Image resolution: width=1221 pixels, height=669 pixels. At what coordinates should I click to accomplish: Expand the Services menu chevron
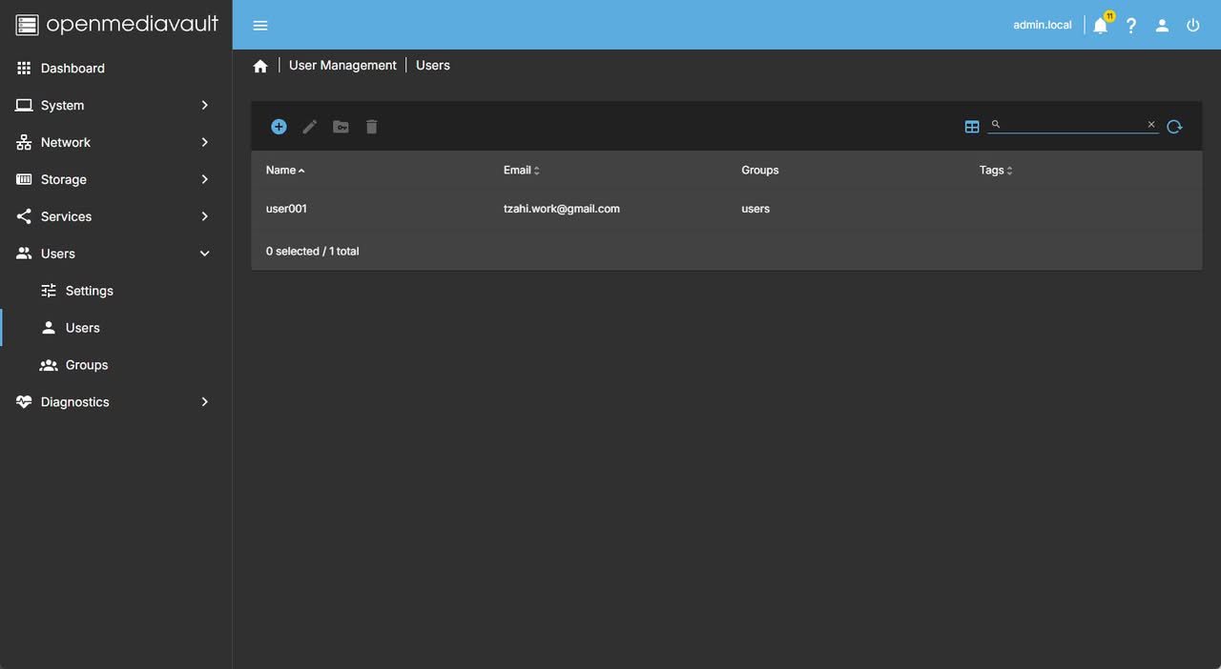pos(204,217)
